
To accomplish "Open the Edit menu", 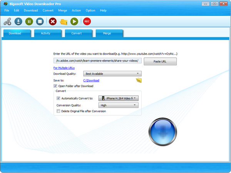I will click(x=17, y=10).
